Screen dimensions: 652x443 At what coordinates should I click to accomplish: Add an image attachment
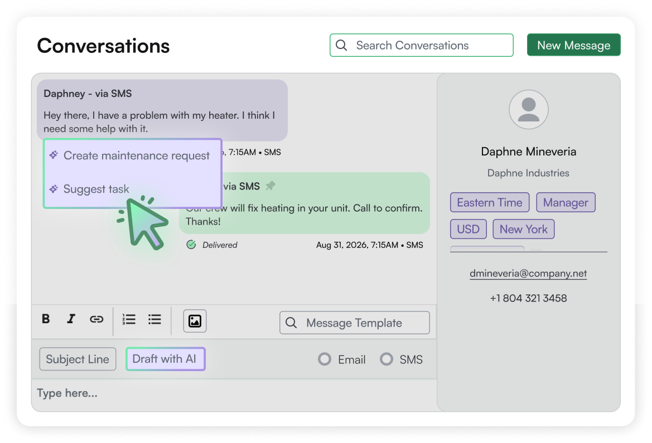pos(195,320)
